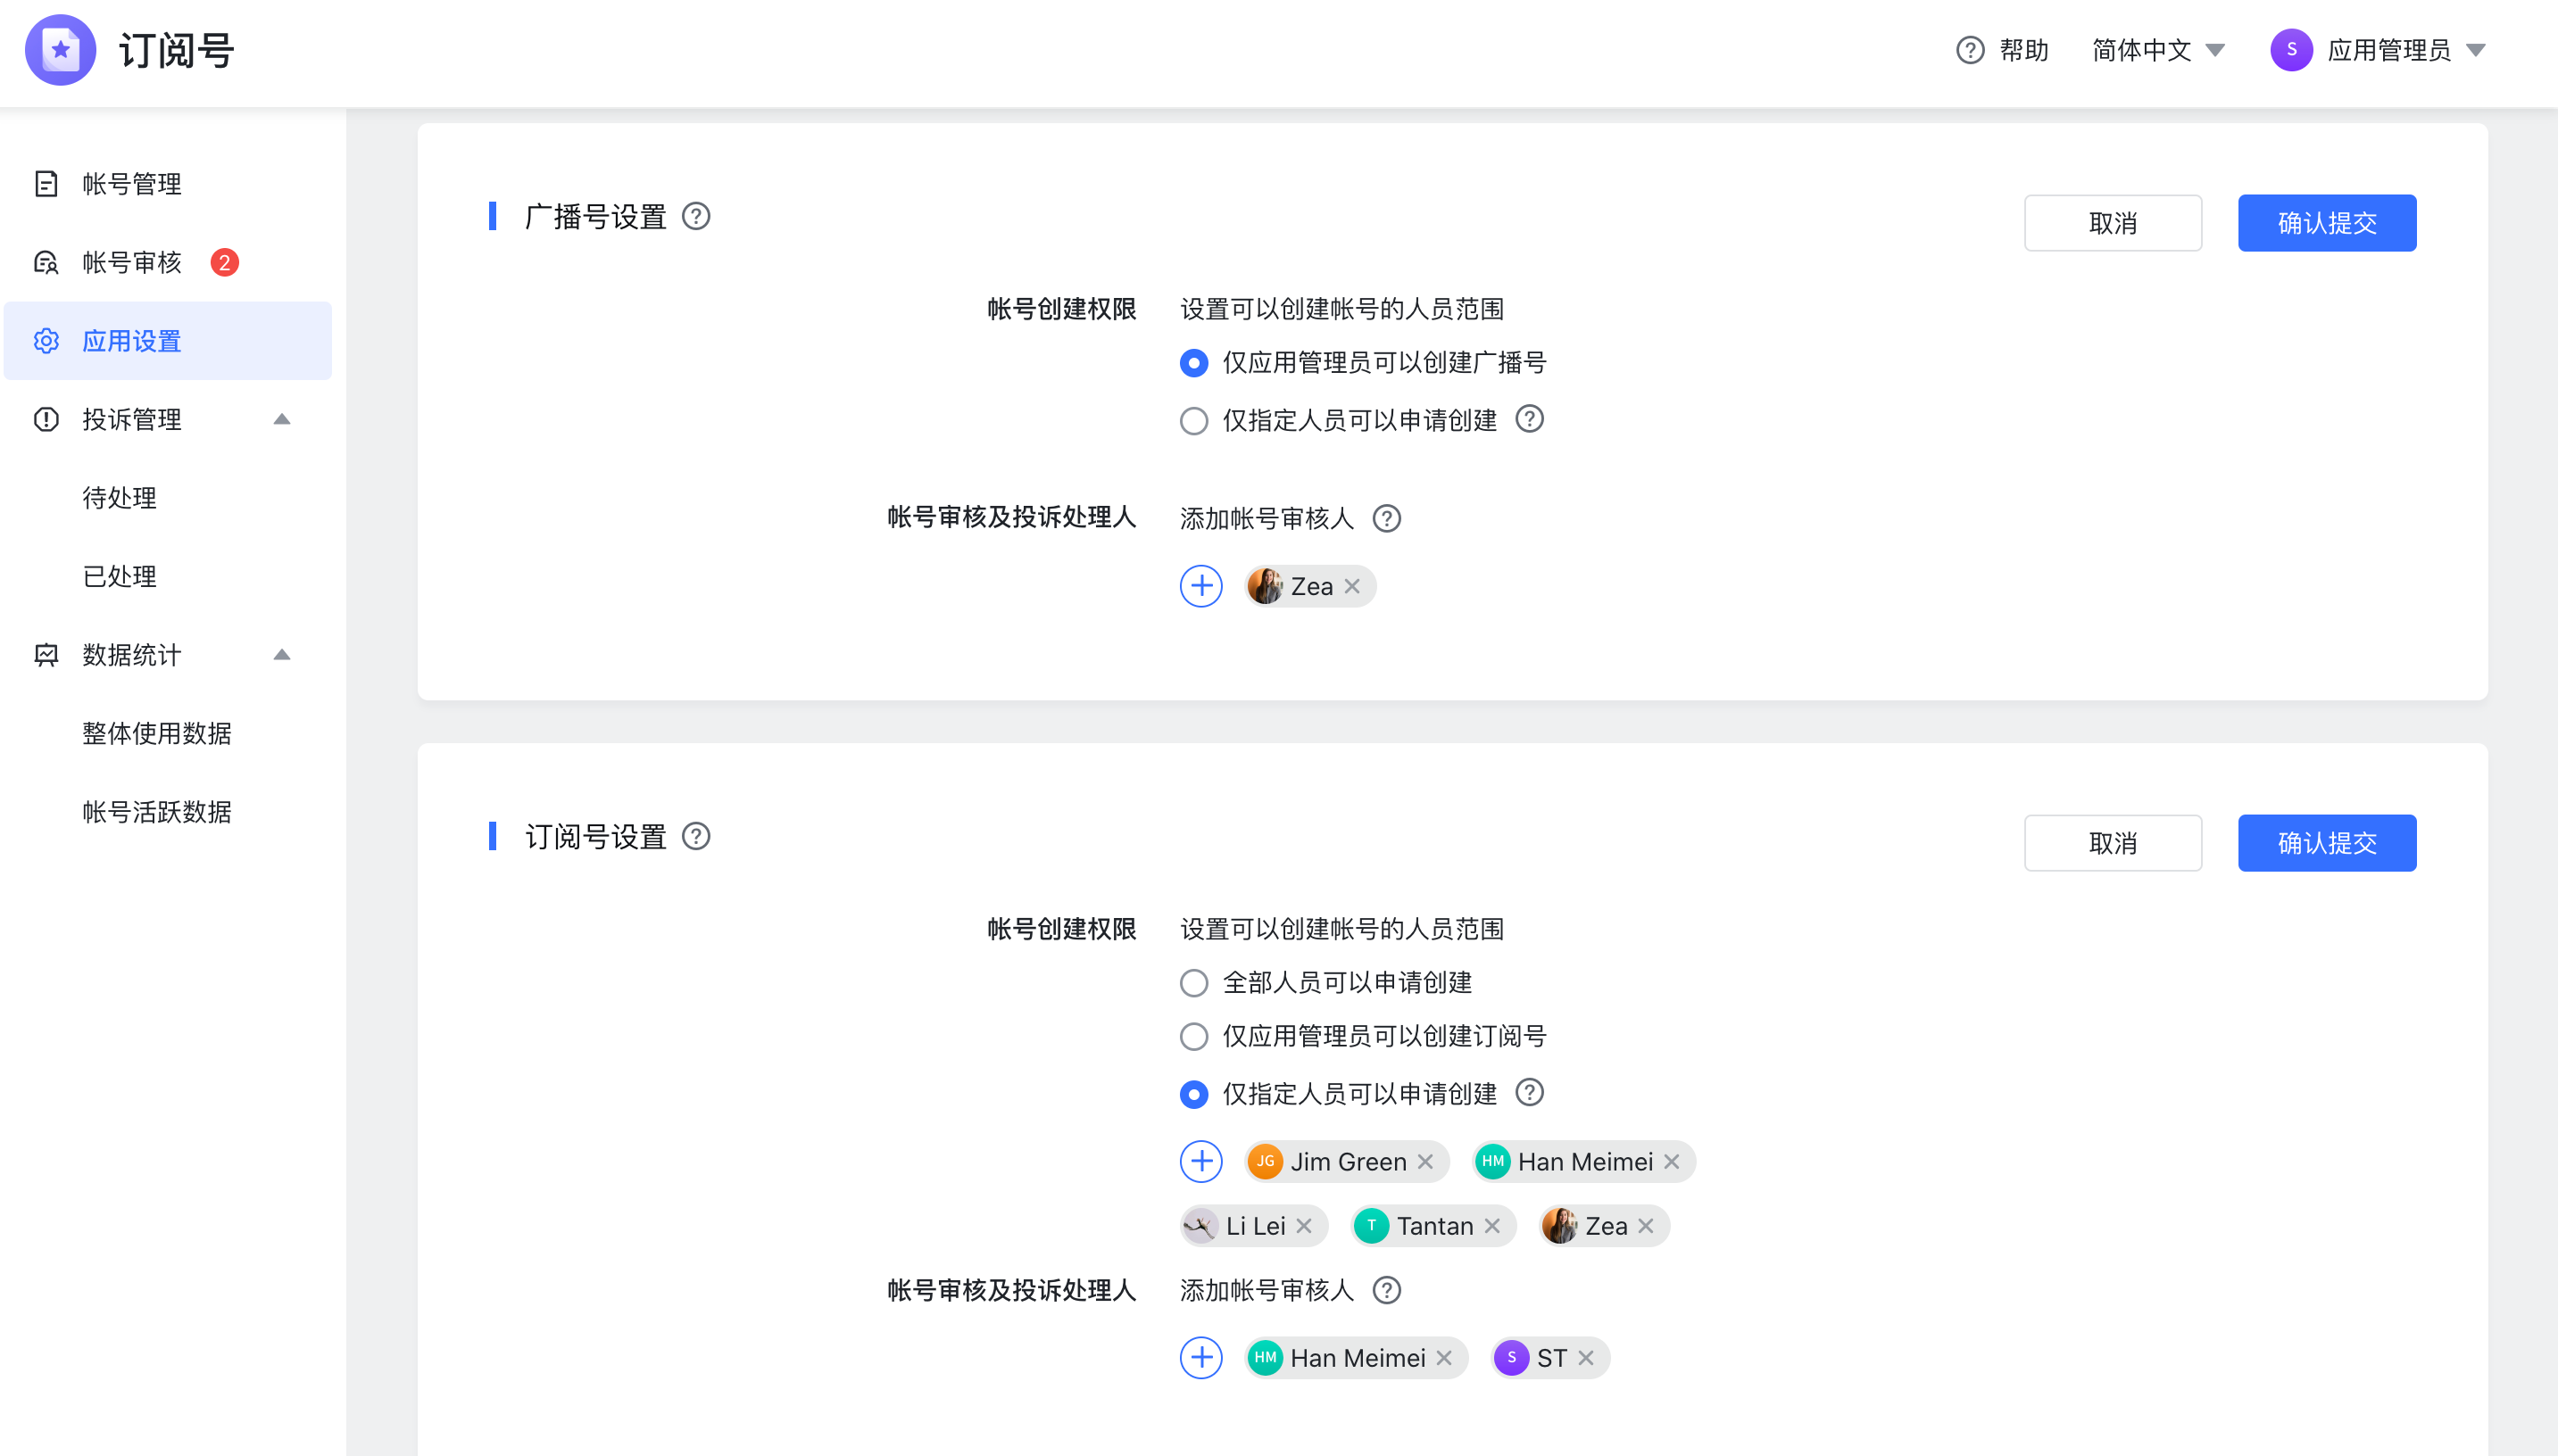Select 全部人员可以申请创建 radio option
Viewport: 2558px width, 1456px height.
[1193, 983]
